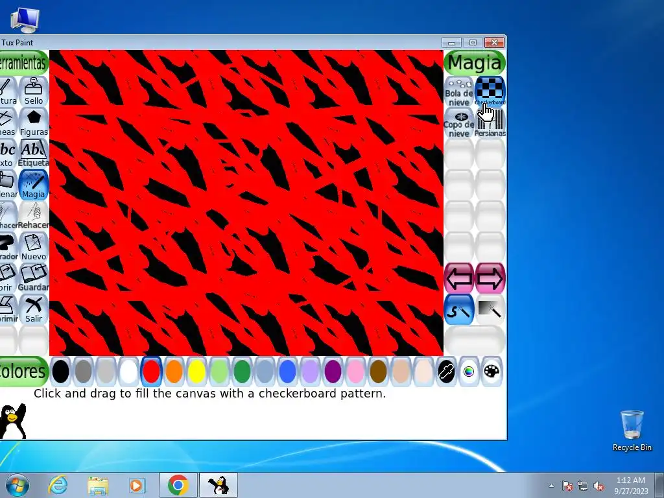Pick the dark gray color swatch
The width and height of the screenshot is (664, 498).
[x=84, y=372]
